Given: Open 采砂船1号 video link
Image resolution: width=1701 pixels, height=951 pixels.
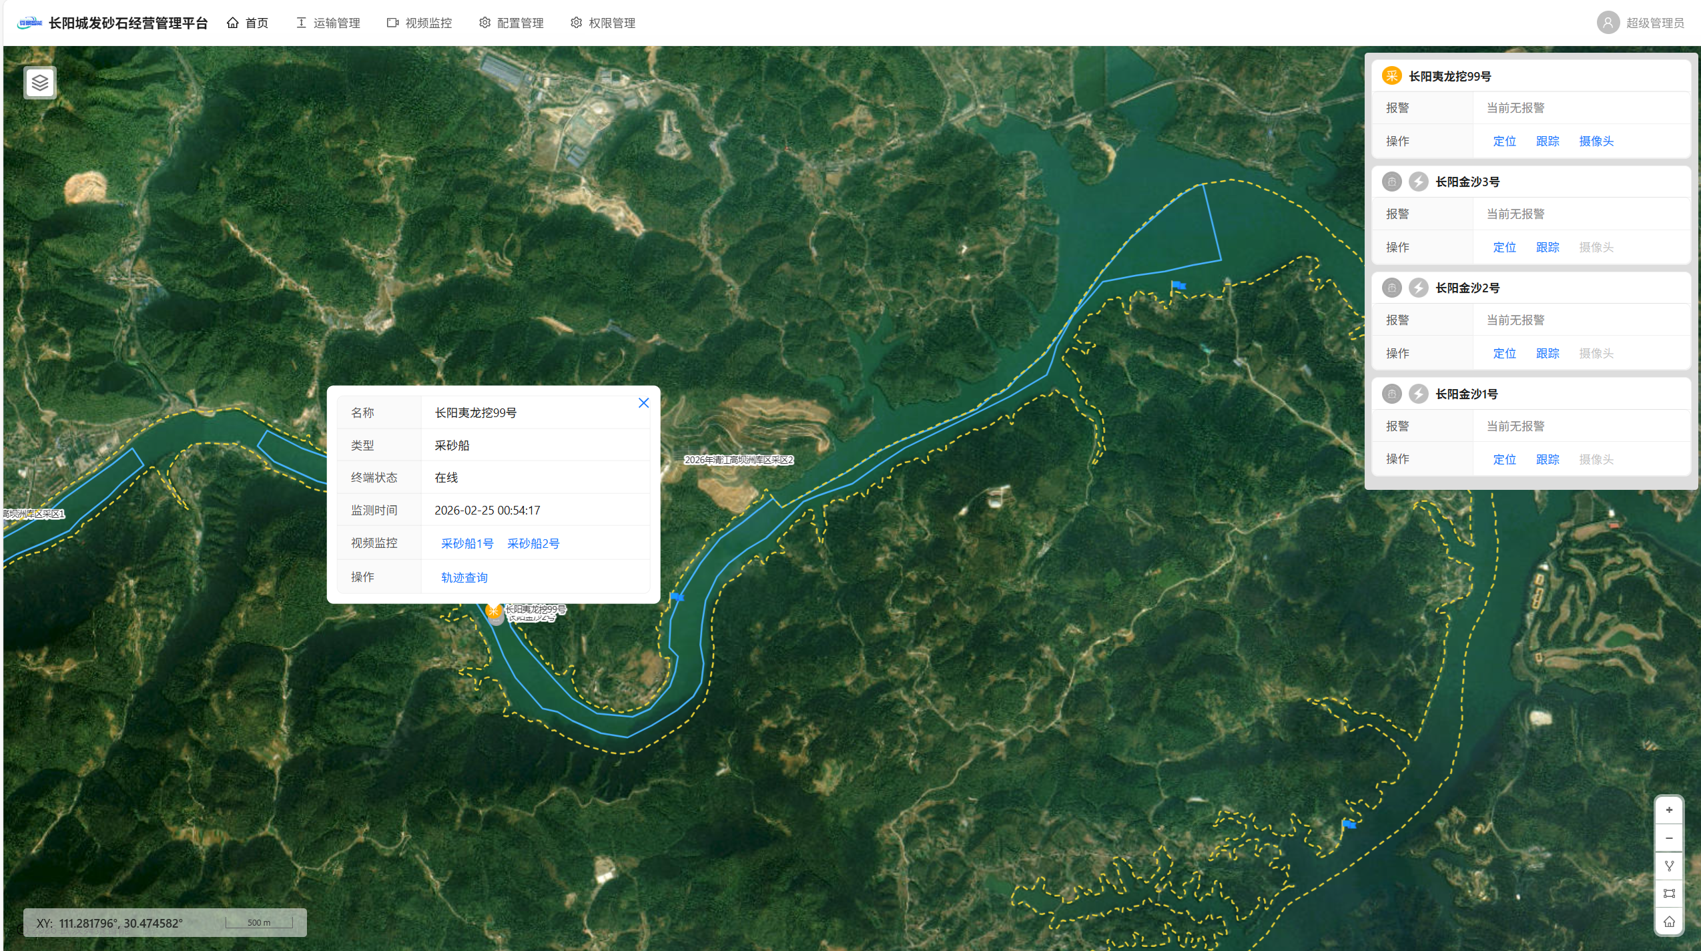Looking at the screenshot, I should (x=467, y=543).
